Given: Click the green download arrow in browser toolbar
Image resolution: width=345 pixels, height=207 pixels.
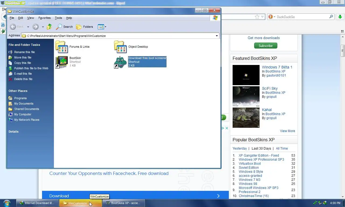Looking at the screenshot, I should pyautogui.click(x=340, y=17).
